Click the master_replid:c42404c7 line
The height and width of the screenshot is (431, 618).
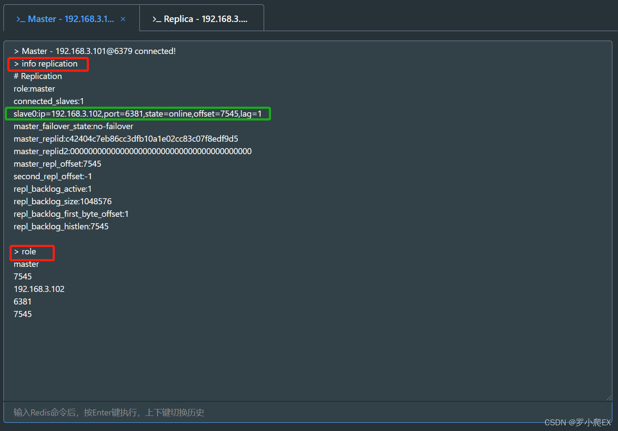126,139
